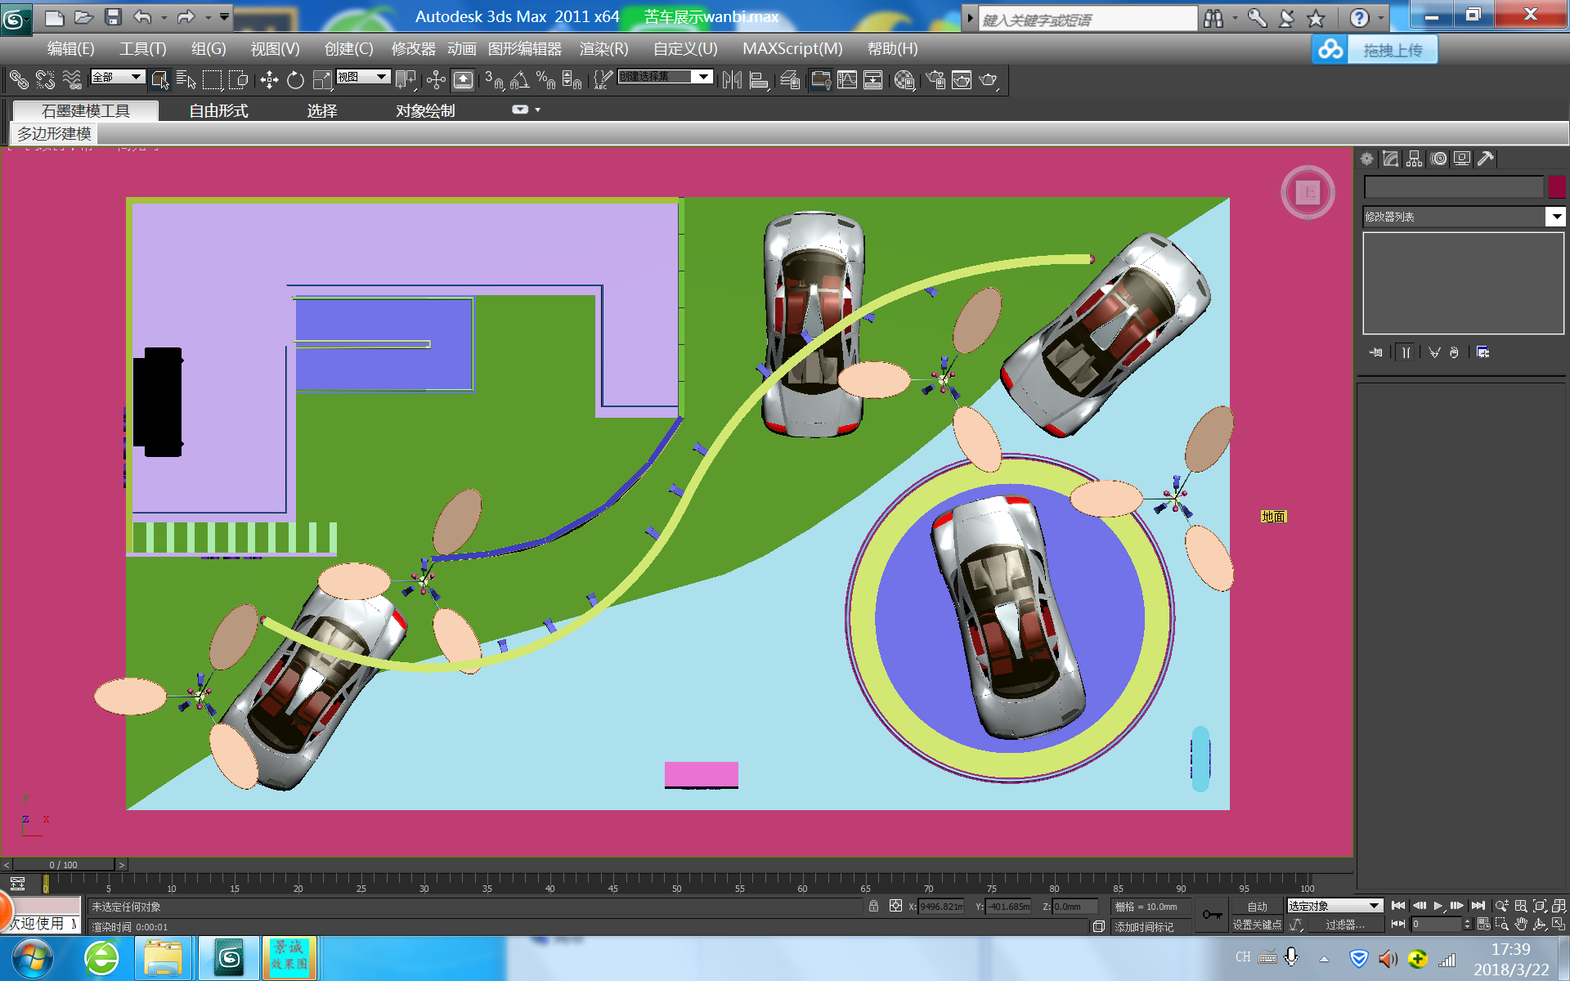1570x981 pixels.
Task: Open the MAXScript(M) menu
Action: pos(792,49)
